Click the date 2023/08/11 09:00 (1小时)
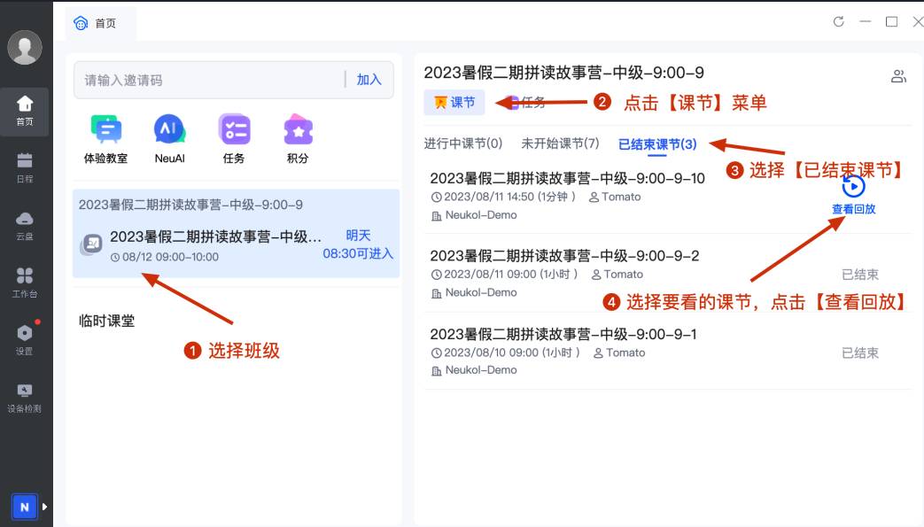 click(x=504, y=274)
